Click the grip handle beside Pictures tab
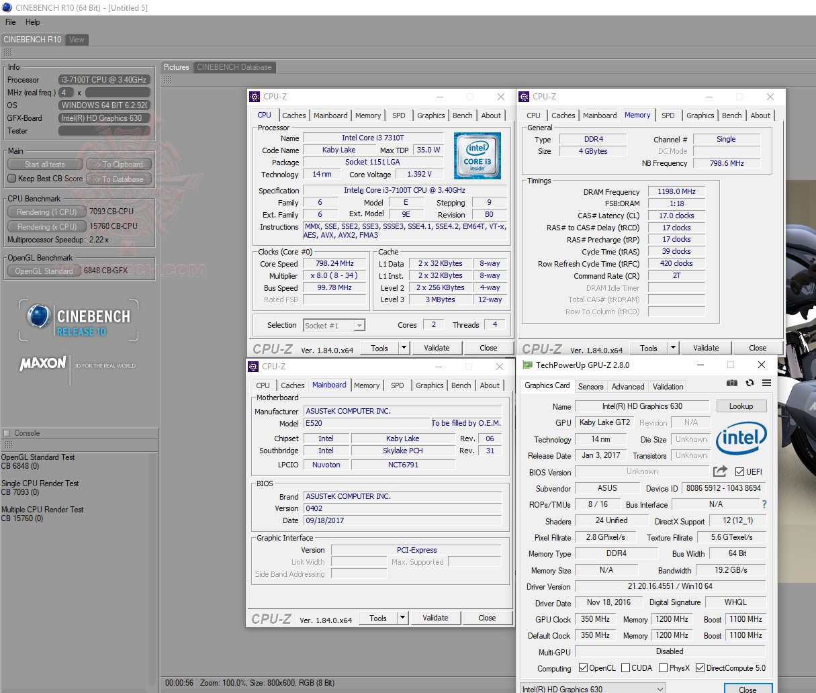 tap(167, 79)
